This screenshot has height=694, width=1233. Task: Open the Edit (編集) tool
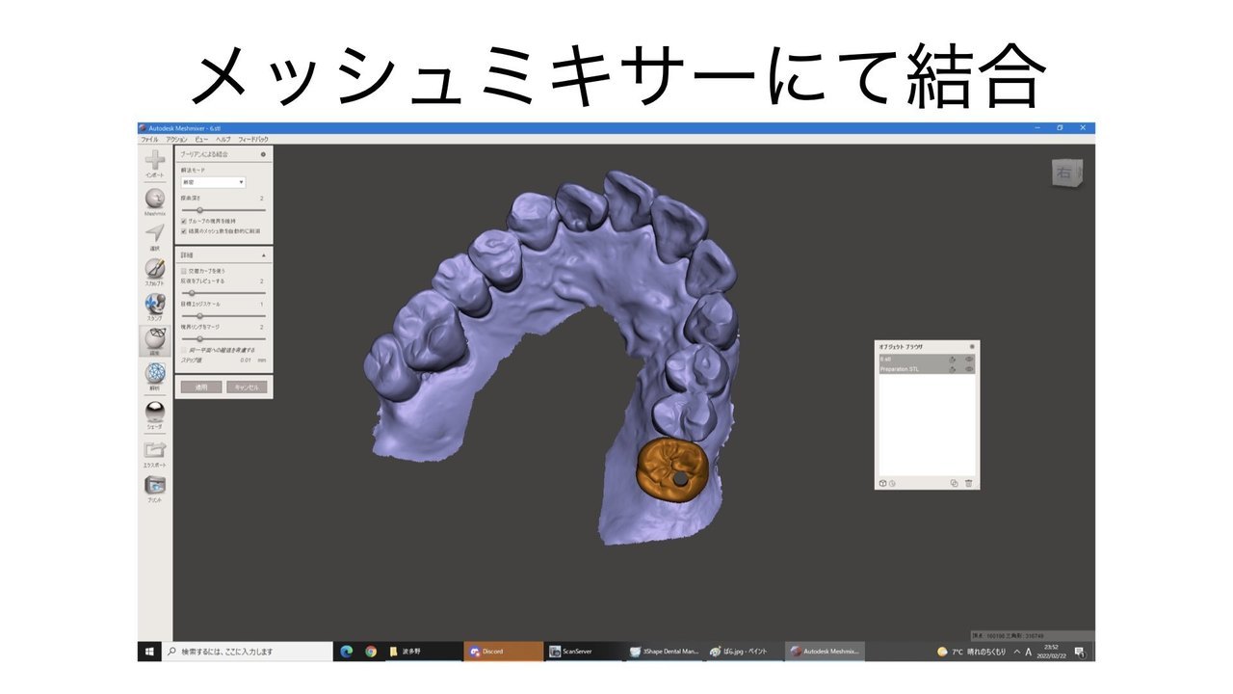coord(154,341)
